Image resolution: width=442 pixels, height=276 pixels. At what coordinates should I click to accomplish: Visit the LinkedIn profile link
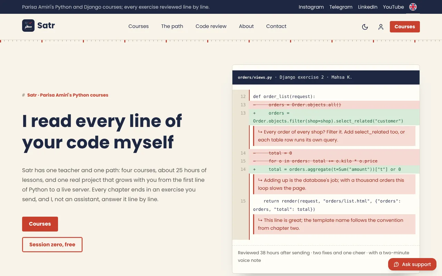368,7
